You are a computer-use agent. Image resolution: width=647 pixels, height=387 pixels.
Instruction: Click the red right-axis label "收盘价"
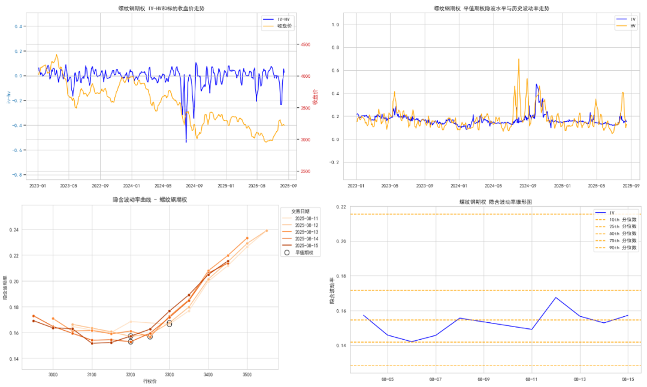tap(316, 97)
